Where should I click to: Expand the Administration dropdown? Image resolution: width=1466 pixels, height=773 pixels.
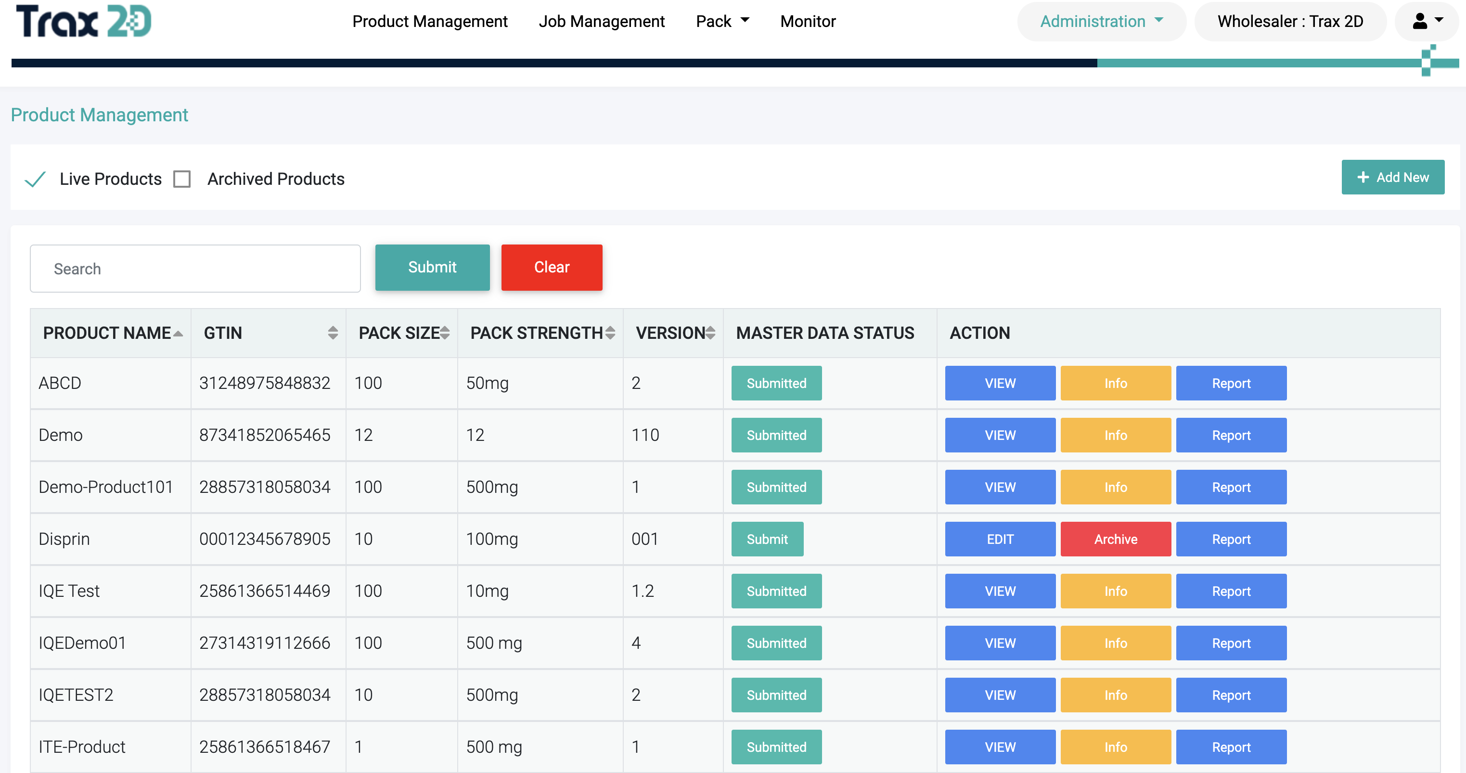(1102, 21)
